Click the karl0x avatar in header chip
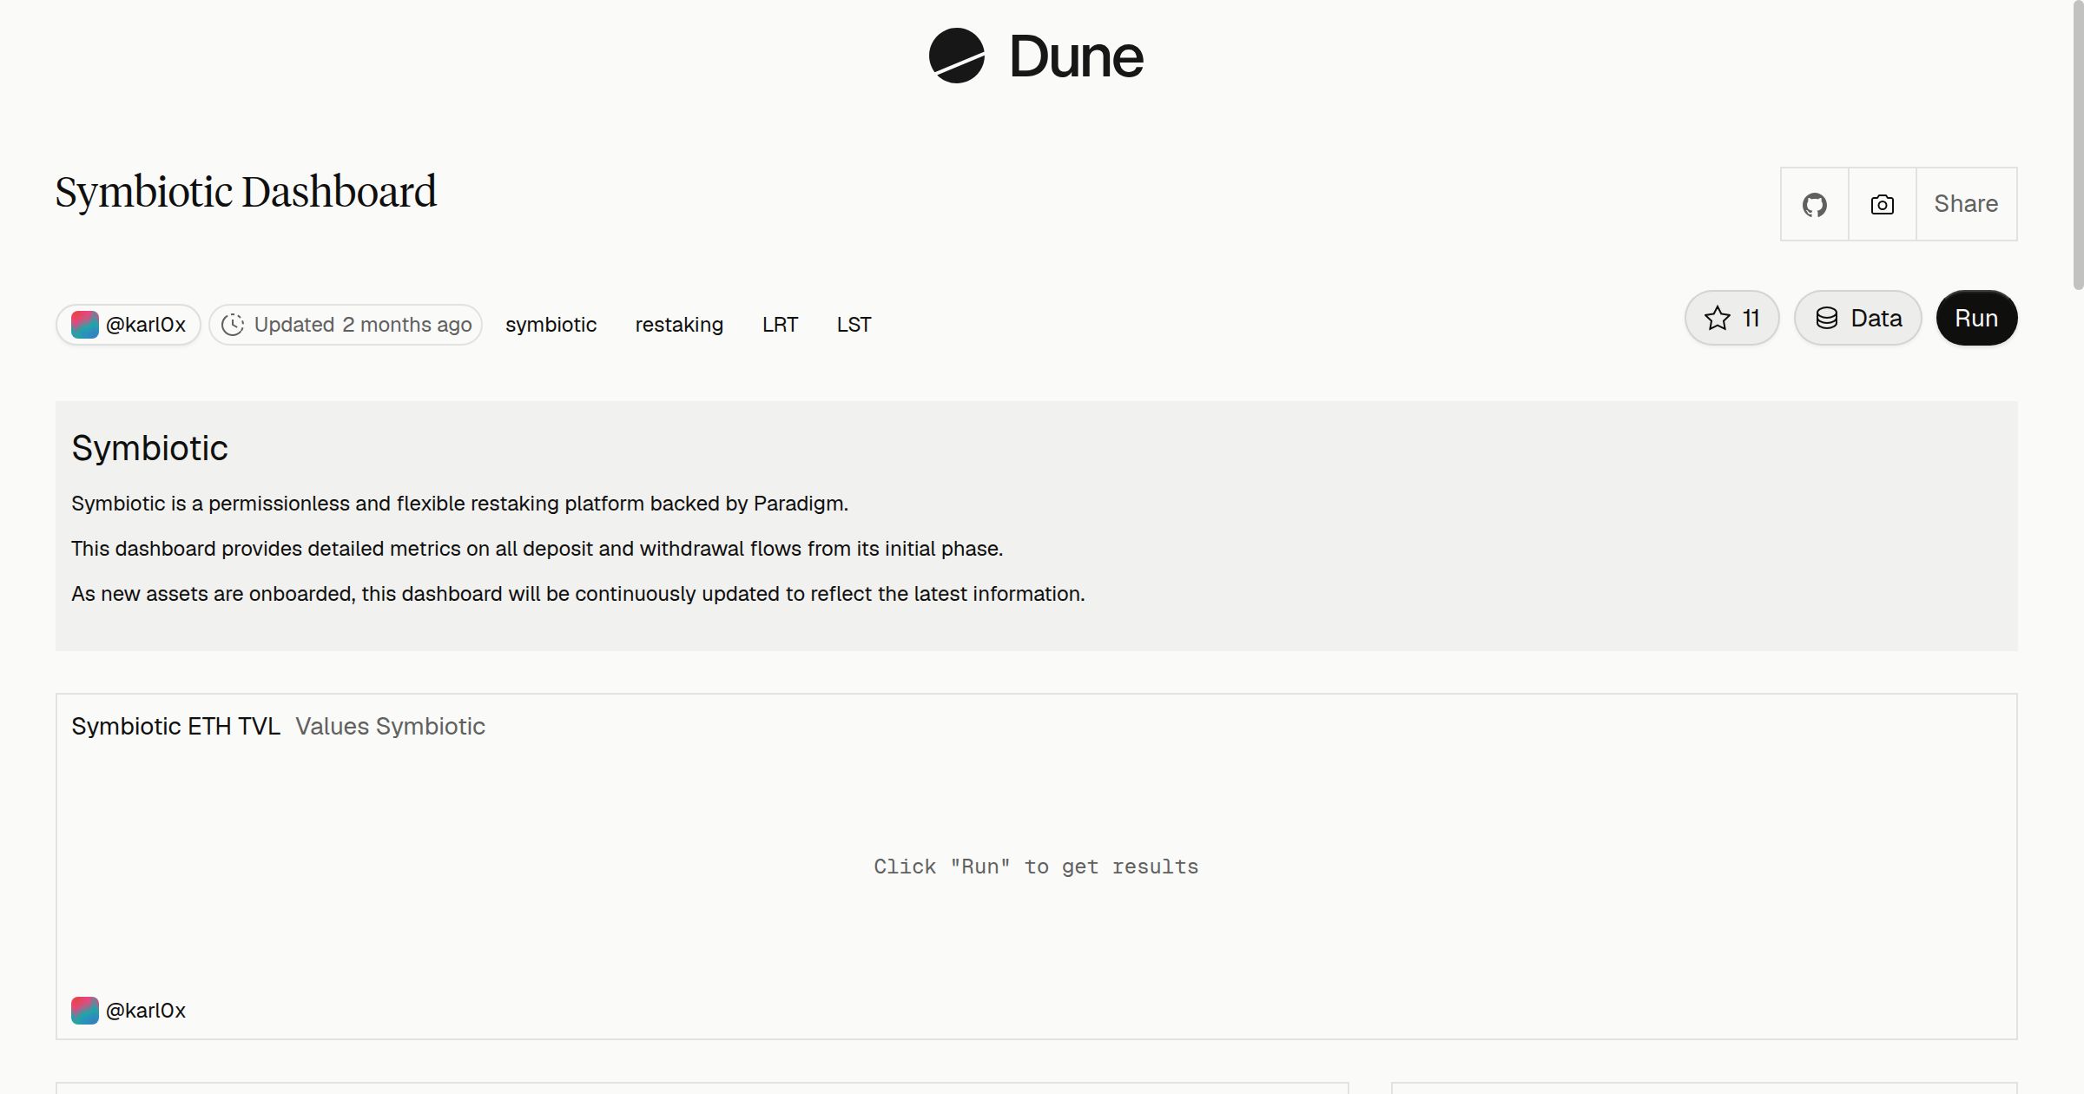 85,325
